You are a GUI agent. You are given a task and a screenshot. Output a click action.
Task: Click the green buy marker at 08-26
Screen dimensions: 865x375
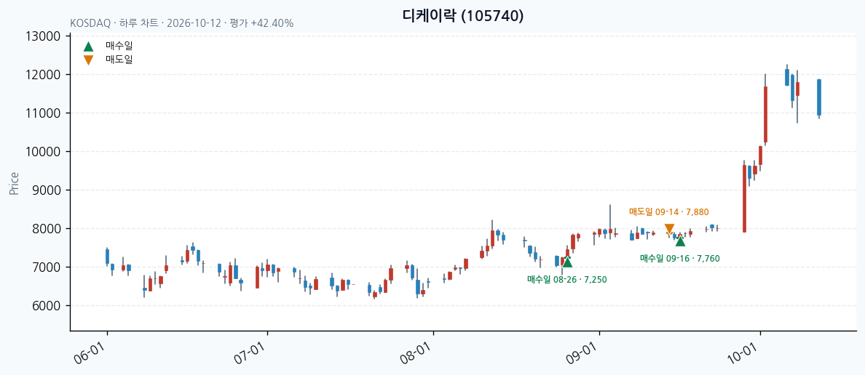[567, 262]
